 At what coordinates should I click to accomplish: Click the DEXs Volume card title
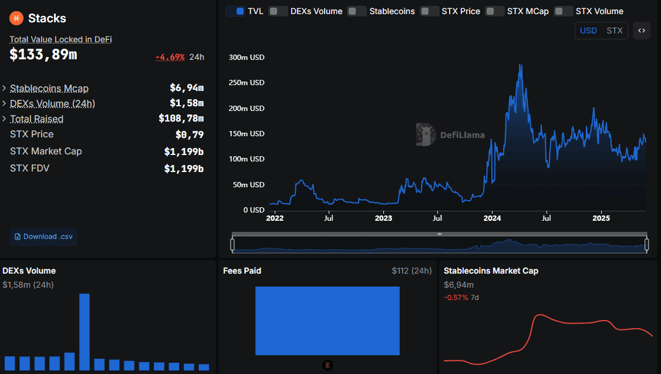pyautogui.click(x=29, y=271)
